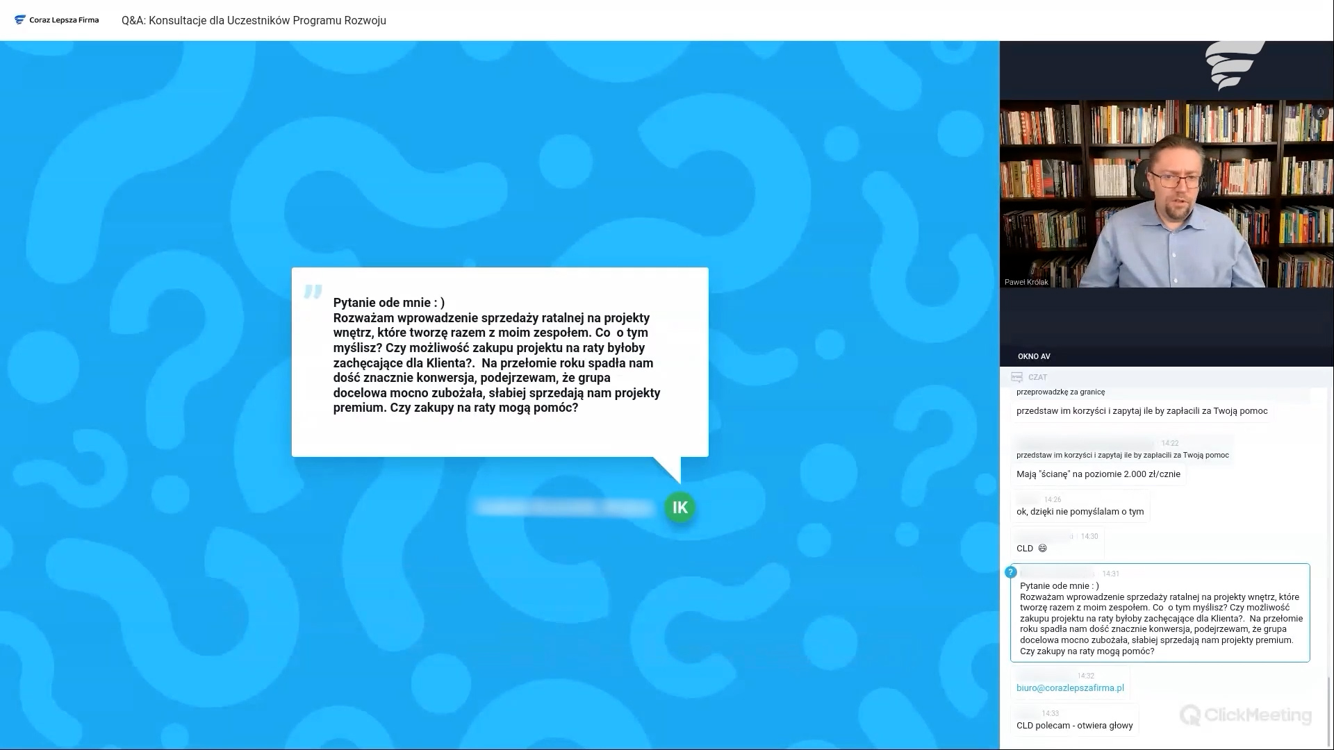Click the white question card on the slide
The image size is (1334, 750).
point(500,362)
